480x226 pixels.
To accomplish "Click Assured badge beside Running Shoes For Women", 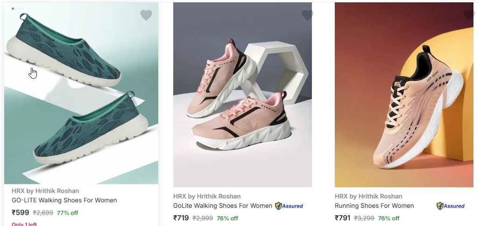I will [451, 206].
